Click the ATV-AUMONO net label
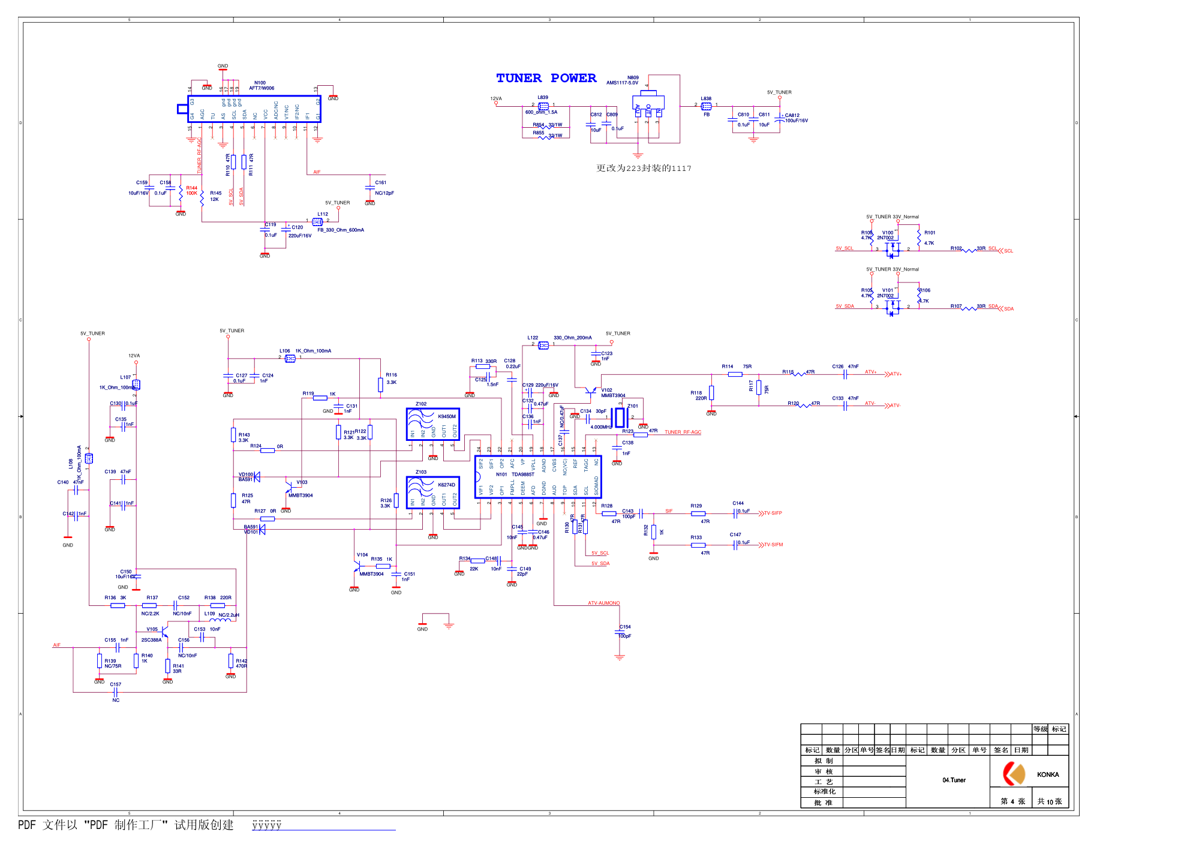The height and width of the screenshot is (841, 1190). [x=604, y=603]
